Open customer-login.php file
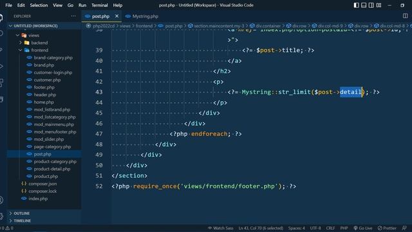The width and height of the screenshot is (412, 232). (x=53, y=72)
